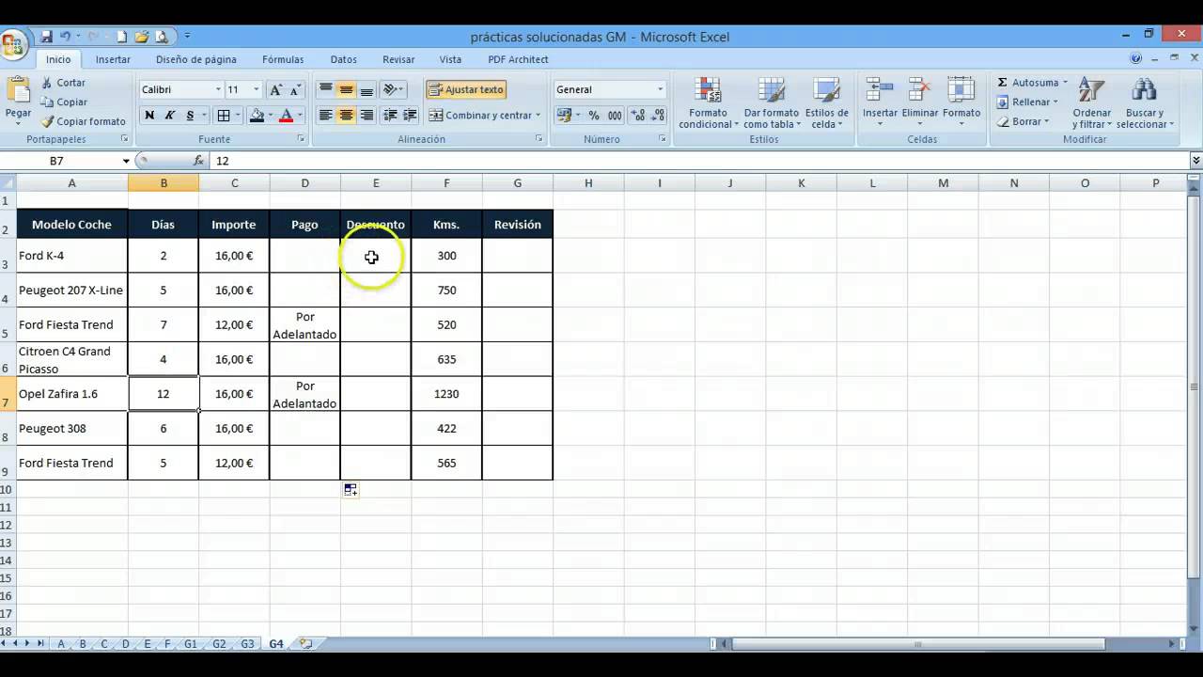Image resolution: width=1203 pixels, height=677 pixels.
Task: Click Combinar y centrar
Action: pyautogui.click(x=480, y=116)
